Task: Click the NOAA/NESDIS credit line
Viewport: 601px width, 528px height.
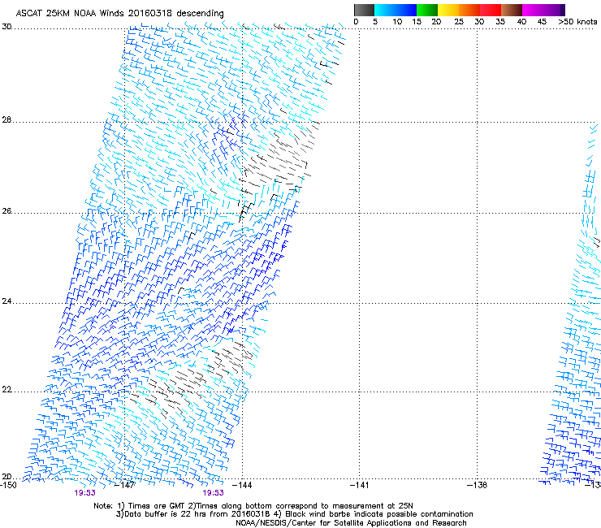Action: 351,523
